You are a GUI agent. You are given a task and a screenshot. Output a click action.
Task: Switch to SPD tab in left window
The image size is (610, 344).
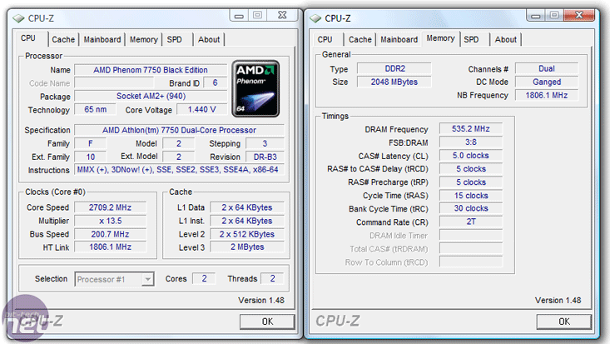point(174,39)
